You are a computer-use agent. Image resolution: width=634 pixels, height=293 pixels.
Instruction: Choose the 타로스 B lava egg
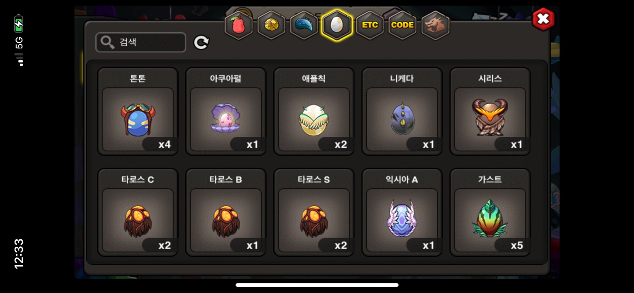click(x=226, y=212)
